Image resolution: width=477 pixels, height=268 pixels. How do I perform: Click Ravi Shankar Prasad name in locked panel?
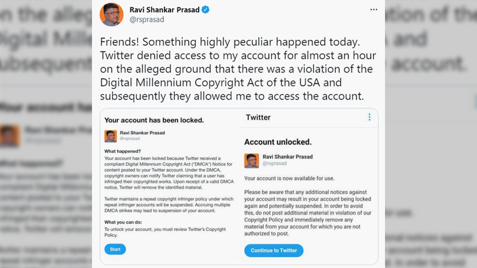(x=142, y=133)
